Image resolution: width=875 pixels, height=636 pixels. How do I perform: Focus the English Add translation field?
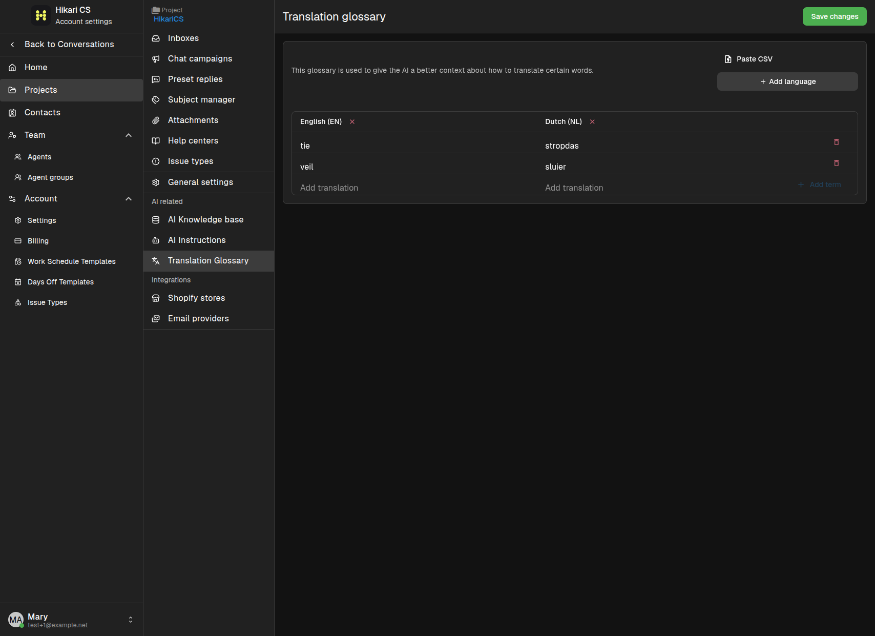[414, 188]
